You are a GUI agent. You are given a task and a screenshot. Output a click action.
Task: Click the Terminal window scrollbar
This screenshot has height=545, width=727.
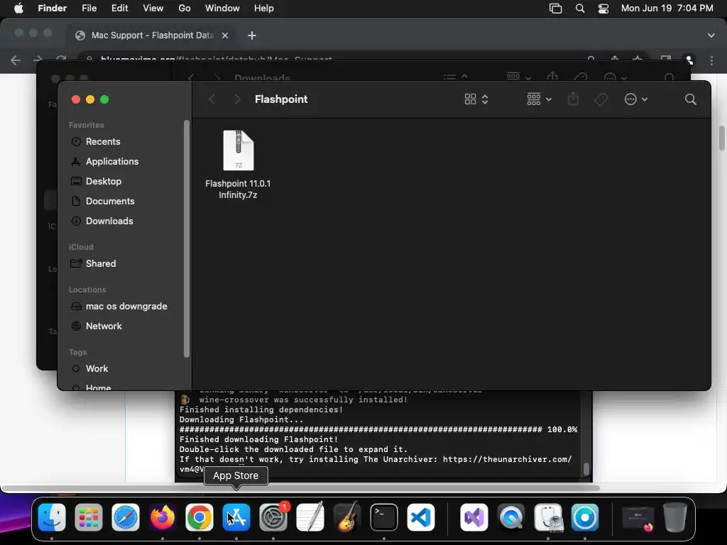(586, 469)
